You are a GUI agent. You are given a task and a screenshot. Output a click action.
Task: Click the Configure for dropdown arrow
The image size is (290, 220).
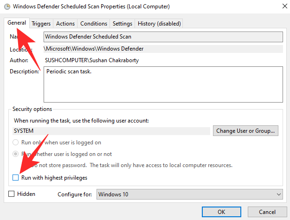pyautogui.click(x=278, y=194)
